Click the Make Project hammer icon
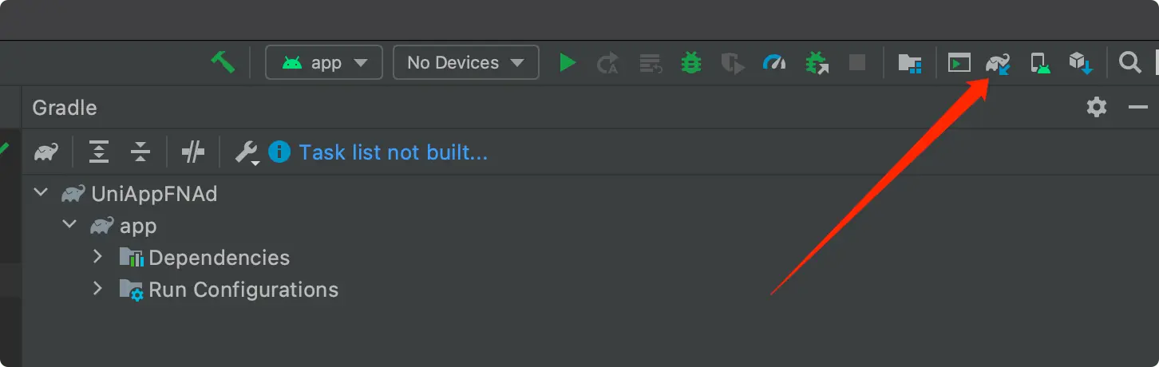 click(223, 62)
